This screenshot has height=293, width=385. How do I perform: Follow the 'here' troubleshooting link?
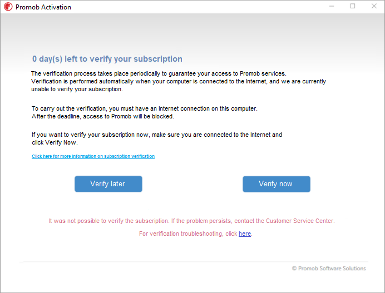click(x=245, y=234)
